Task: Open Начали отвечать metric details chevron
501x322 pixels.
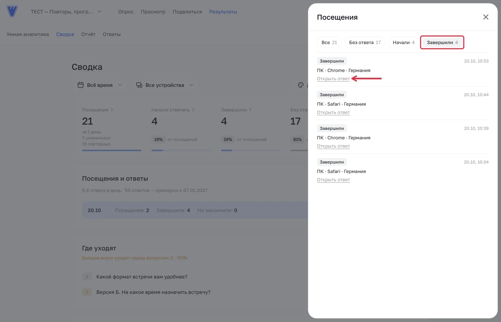Action: 193,110
